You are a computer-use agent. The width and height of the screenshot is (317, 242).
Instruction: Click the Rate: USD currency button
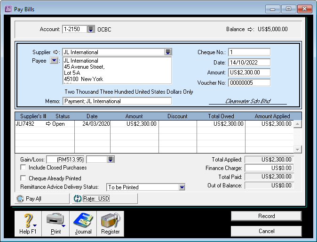104,199
